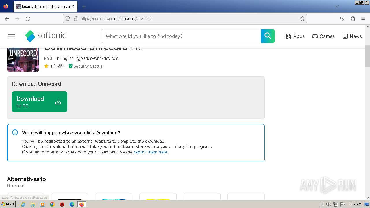Switch to Firefox taskbar button
Image resolution: width=370 pixels, height=208 pixels.
82,204
